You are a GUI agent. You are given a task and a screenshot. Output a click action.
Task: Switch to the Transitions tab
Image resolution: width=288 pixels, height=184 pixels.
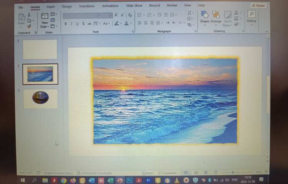86,6
